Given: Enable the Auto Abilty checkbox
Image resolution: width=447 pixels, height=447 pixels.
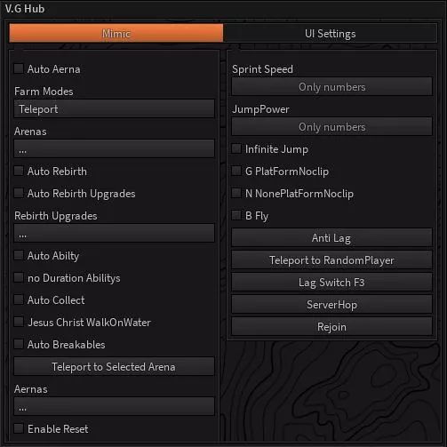Looking at the screenshot, I should click(19, 255).
